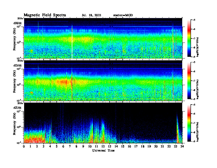
Task: Click hour tick "7" on the time axis
Action: [x=70, y=146]
